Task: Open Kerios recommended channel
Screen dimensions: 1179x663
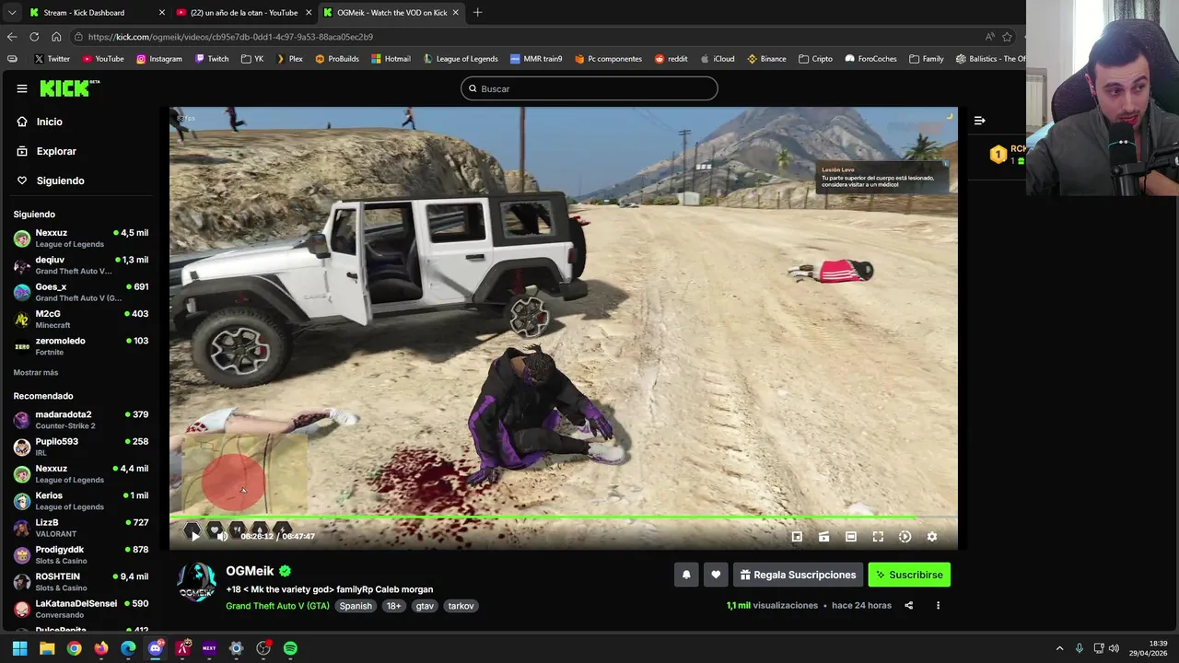Action: (81, 501)
